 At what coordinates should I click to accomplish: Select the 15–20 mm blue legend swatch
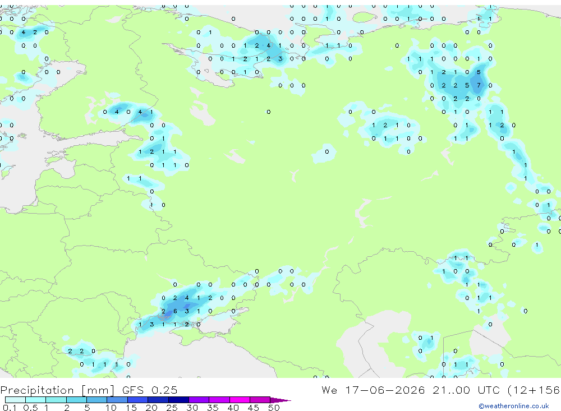pyautogui.click(x=137, y=400)
